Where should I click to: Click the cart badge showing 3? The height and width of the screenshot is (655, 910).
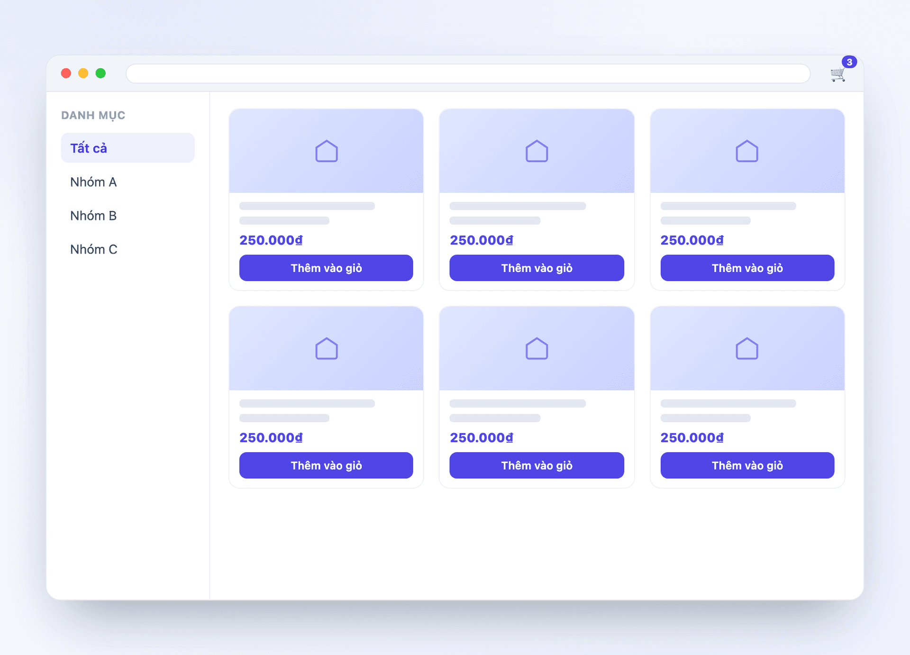point(849,62)
